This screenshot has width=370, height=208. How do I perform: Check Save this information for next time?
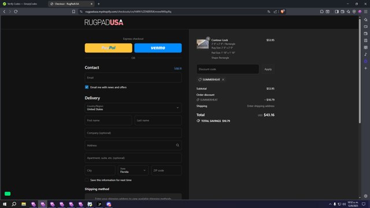point(87,180)
